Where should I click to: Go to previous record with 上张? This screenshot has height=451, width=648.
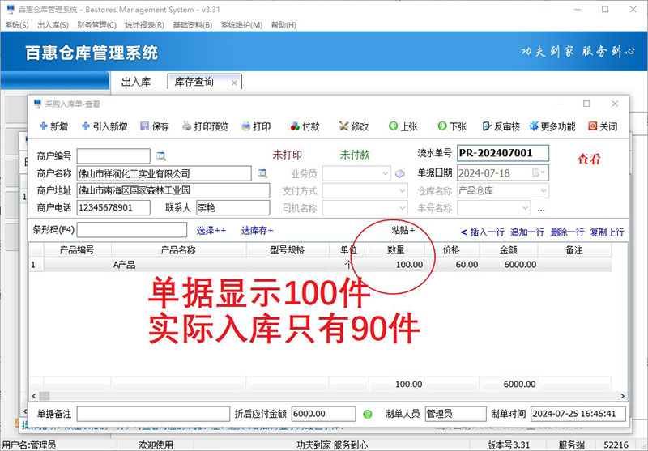tap(403, 126)
